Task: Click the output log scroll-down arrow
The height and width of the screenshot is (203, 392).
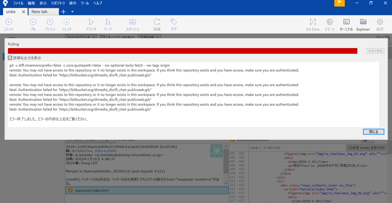Action: pos(382,124)
